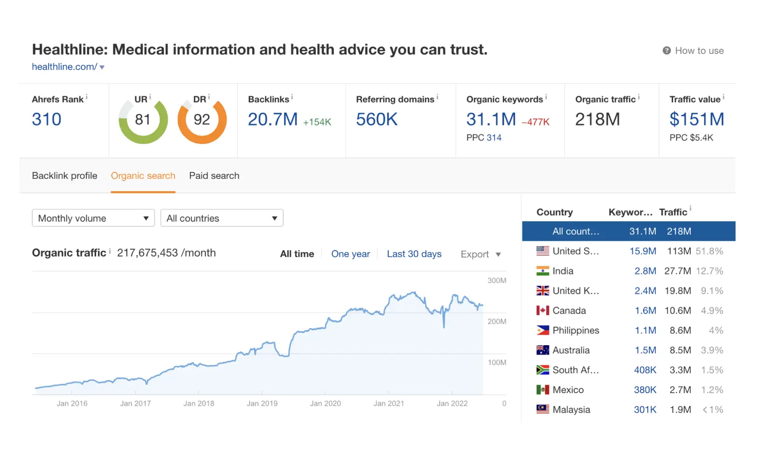Click the info icon beside the Organic traffic chart title
This screenshot has height=450, width=764.
pyautogui.click(x=110, y=251)
